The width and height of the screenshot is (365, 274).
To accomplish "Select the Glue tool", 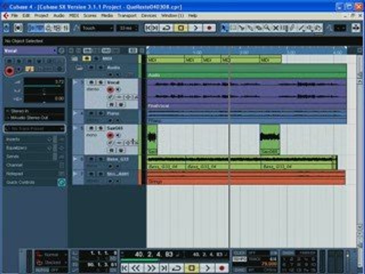I will click(250, 28).
